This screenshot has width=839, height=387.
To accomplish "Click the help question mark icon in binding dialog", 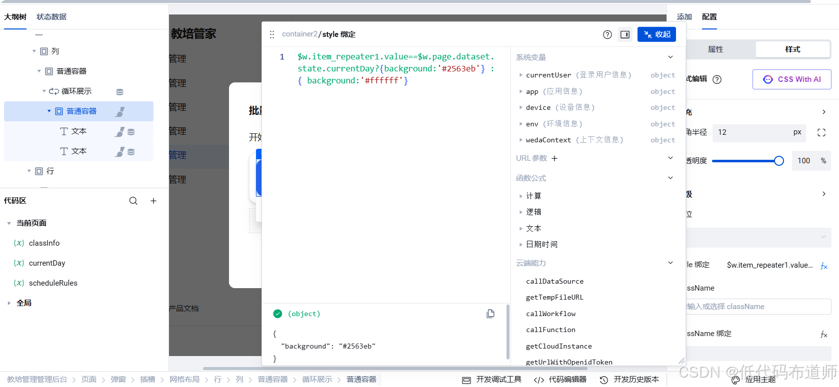I will 607,34.
